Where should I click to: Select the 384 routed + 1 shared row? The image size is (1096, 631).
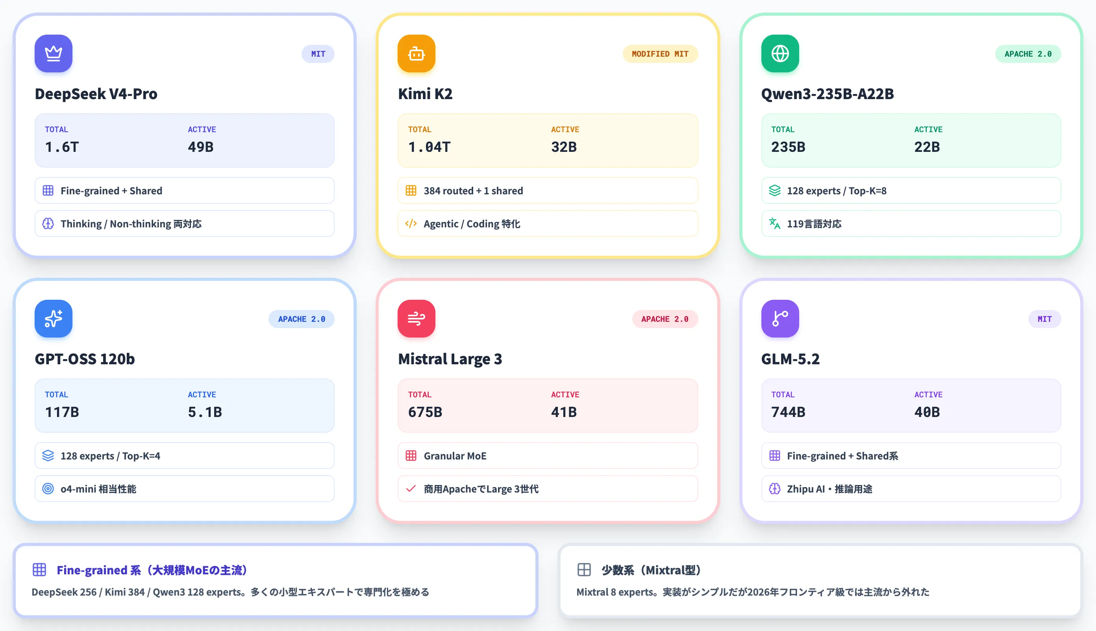548,191
